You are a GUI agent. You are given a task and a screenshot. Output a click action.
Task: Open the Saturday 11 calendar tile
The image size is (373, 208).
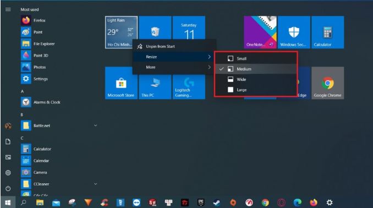(189, 28)
